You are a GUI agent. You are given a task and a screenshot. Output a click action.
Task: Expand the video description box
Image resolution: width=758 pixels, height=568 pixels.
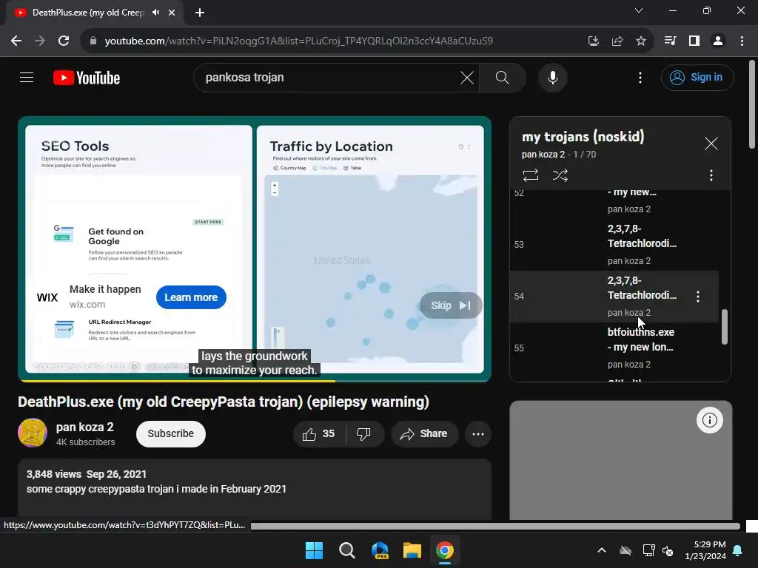tap(255, 489)
